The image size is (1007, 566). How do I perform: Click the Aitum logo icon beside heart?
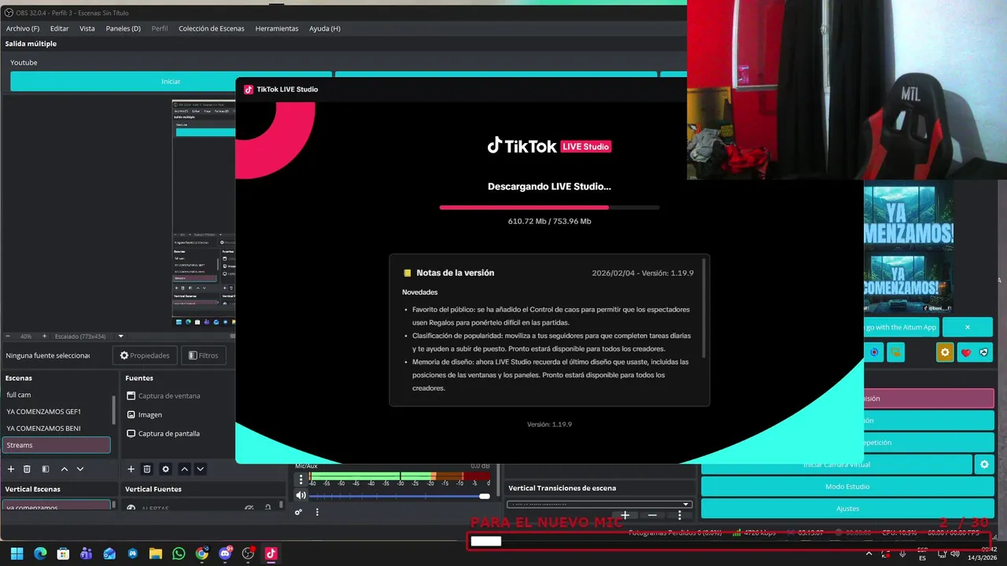(984, 352)
